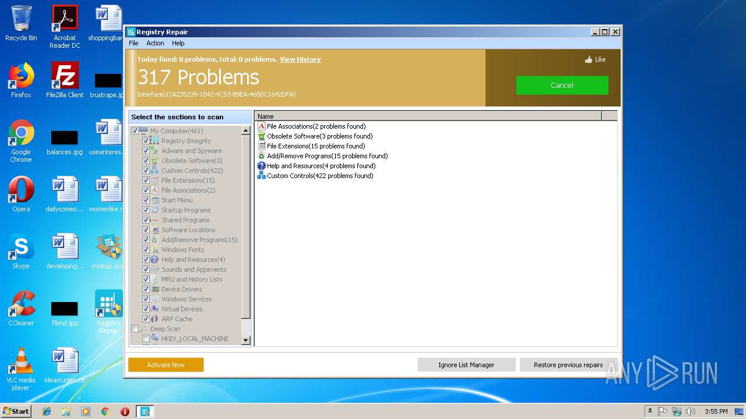Image resolution: width=746 pixels, height=419 pixels.
Task: Toggle My Computer(461) checkbox
Action: pos(135,131)
